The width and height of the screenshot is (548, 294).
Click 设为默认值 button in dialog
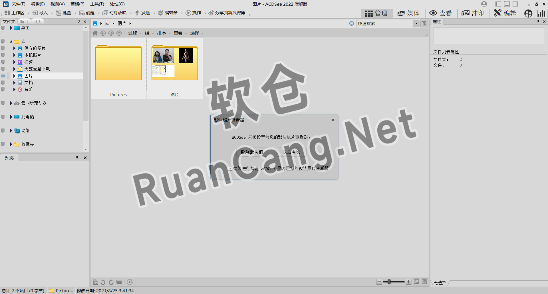251,152
